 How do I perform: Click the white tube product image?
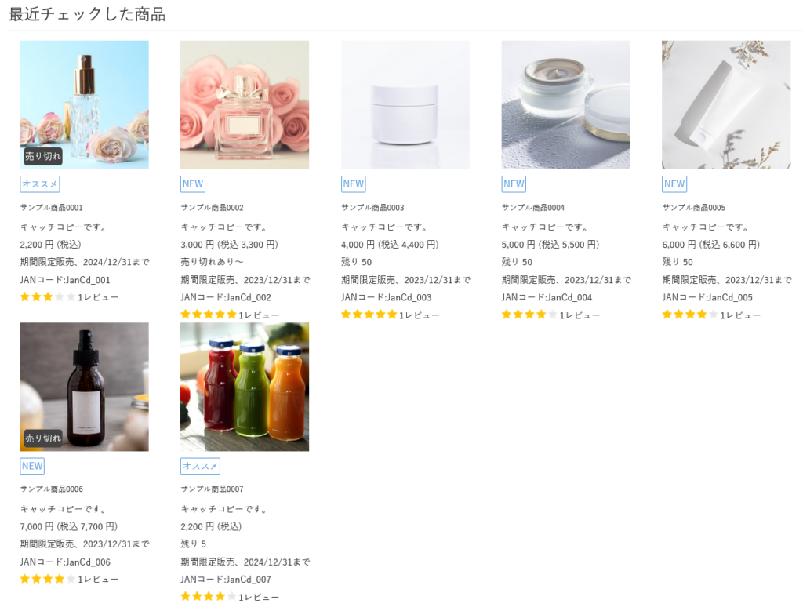click(x=726, y=104)
